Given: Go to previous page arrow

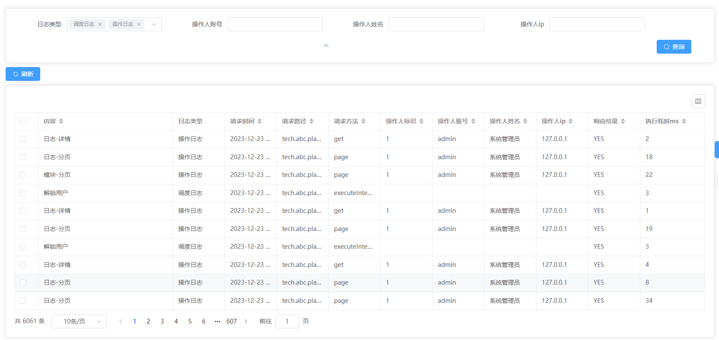Looking at the screenshot, I should [x=121, y=321].
